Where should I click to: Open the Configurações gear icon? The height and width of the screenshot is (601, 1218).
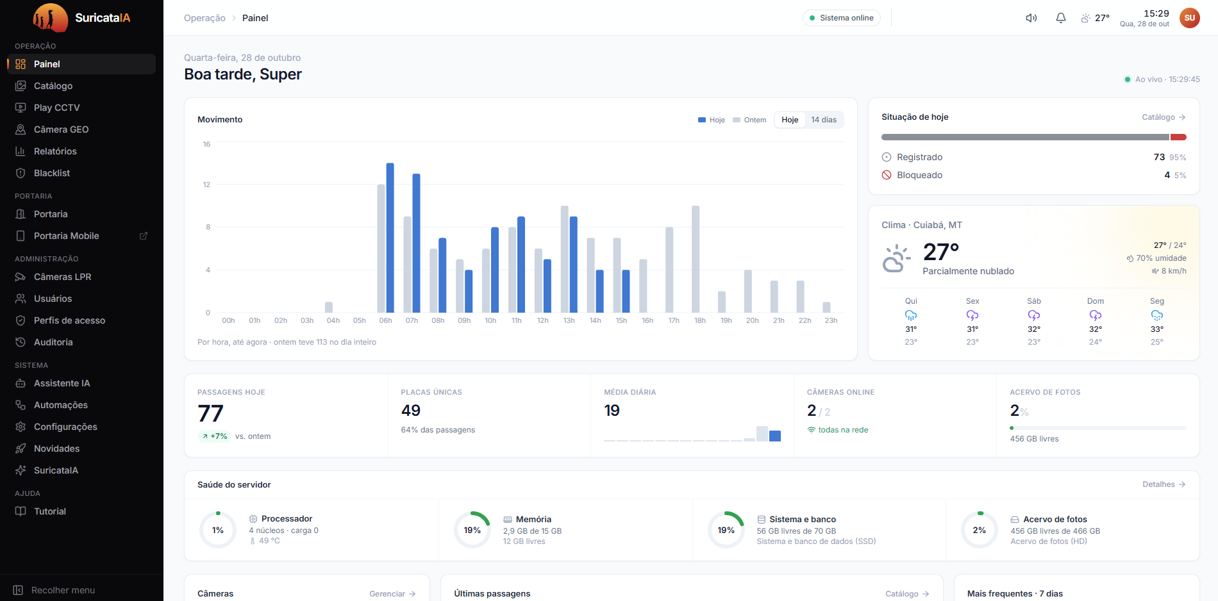[x=21, y=427]
